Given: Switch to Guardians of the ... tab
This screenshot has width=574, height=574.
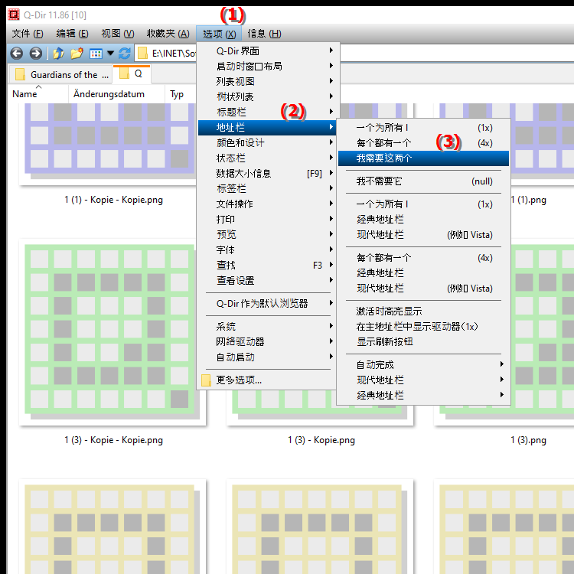Looking at the screenshot, I should (60, 75).
